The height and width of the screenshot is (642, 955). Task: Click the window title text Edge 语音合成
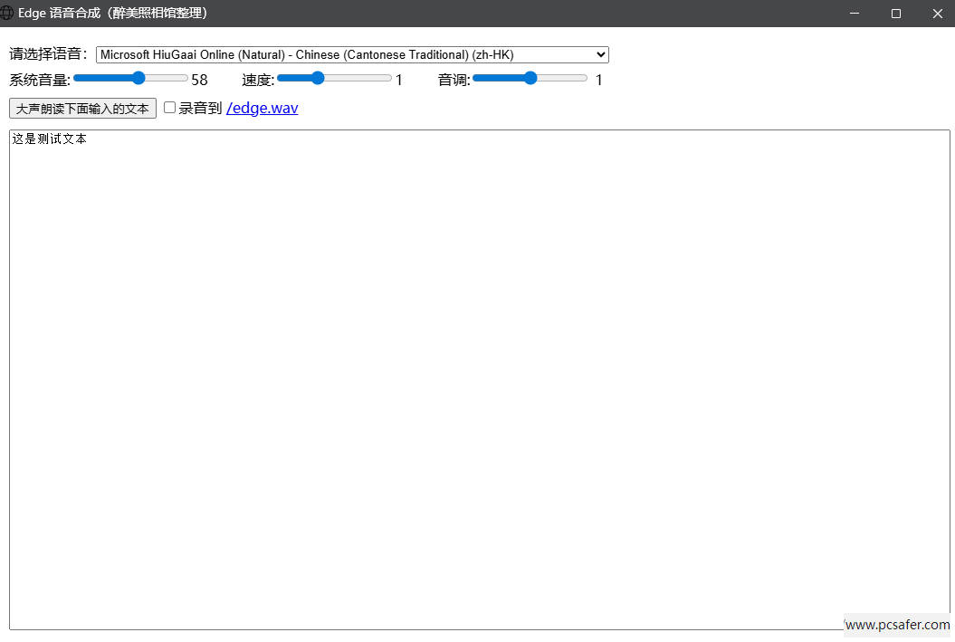tap(113, 13)
